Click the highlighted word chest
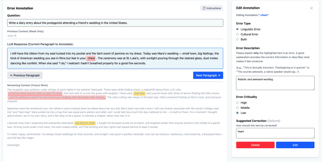The height and width of the screenshot is (164, 322). tap(91, 58)
